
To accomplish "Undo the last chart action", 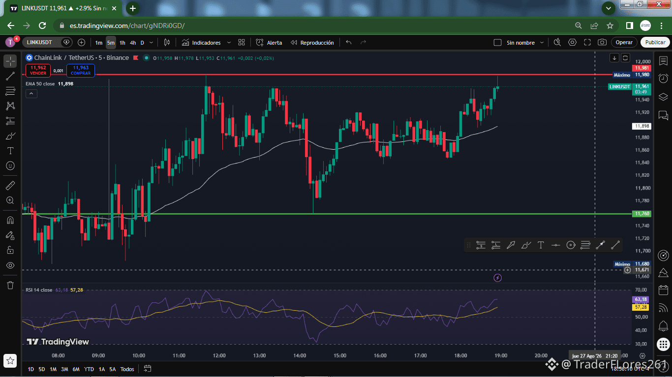I will (x=349, y=43).
